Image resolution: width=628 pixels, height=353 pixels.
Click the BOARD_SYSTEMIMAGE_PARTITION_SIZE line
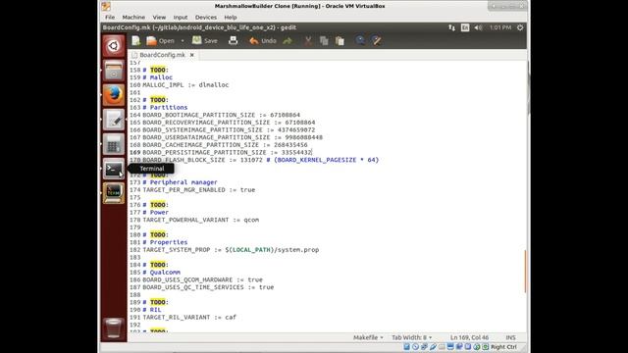point(229,130)
